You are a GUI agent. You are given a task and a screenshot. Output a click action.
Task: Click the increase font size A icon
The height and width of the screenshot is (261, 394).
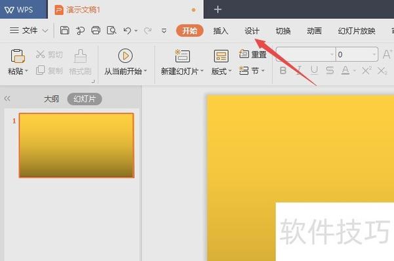(x=387, y=54)
